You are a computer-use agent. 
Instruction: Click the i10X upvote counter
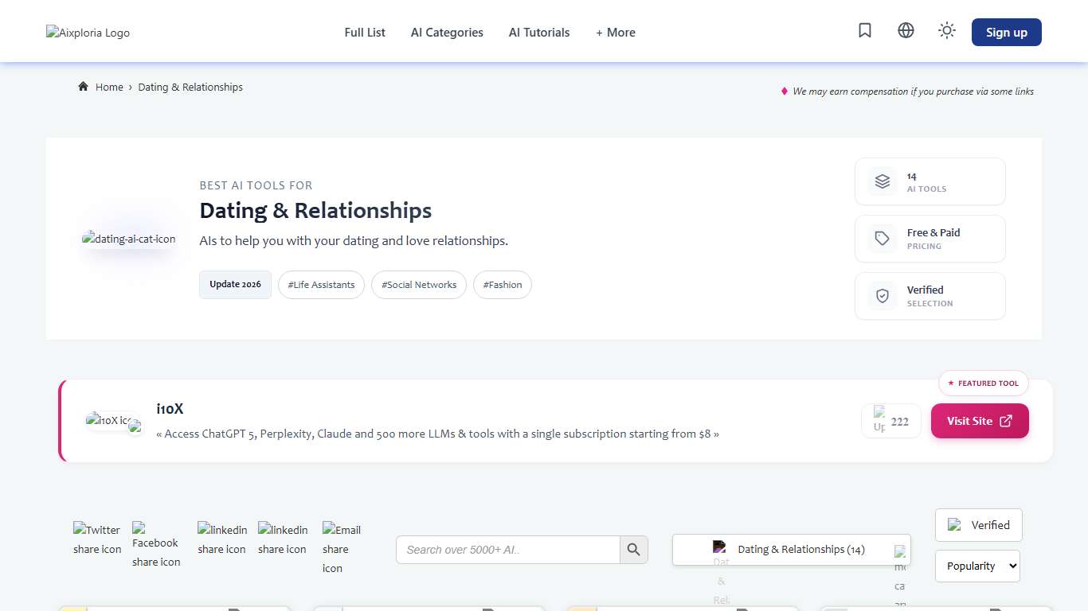pyautogui.click(x=891, y=421)
